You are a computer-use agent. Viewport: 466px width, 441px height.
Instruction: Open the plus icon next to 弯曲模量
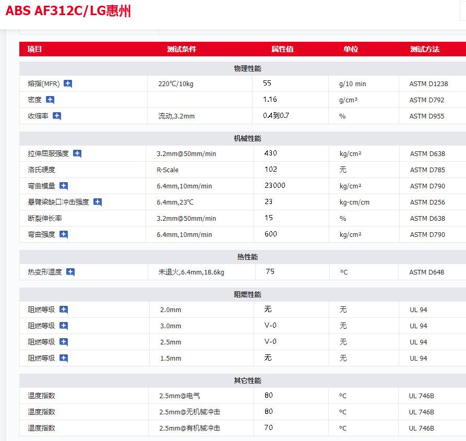(64, 186)
